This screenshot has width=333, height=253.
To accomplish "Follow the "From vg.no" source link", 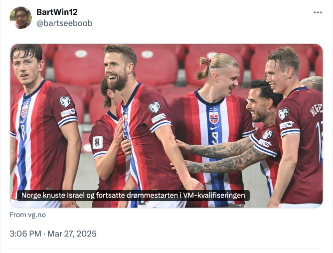I will pos(27,215).
